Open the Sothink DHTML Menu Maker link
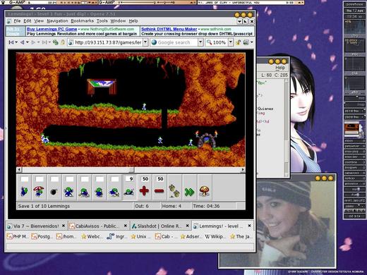 click(169, 29)
